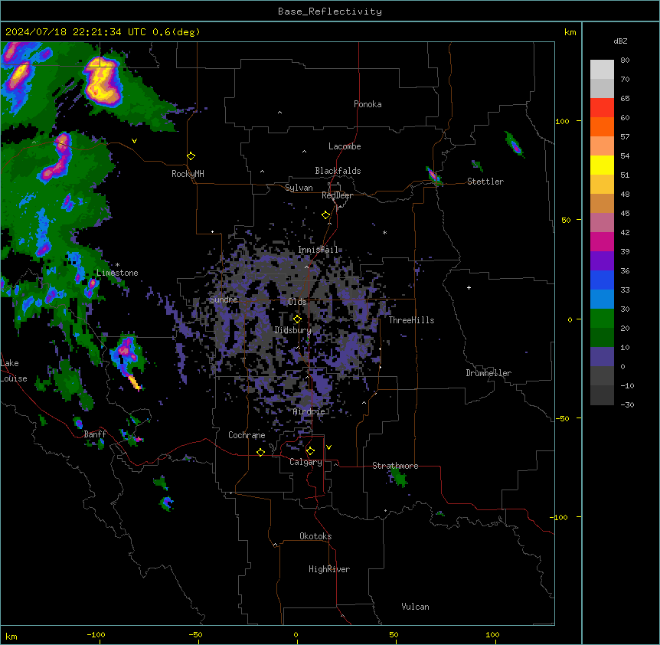Click the white asterisk marker above Limestone label

pyautogui.click(x=117, y=265)
